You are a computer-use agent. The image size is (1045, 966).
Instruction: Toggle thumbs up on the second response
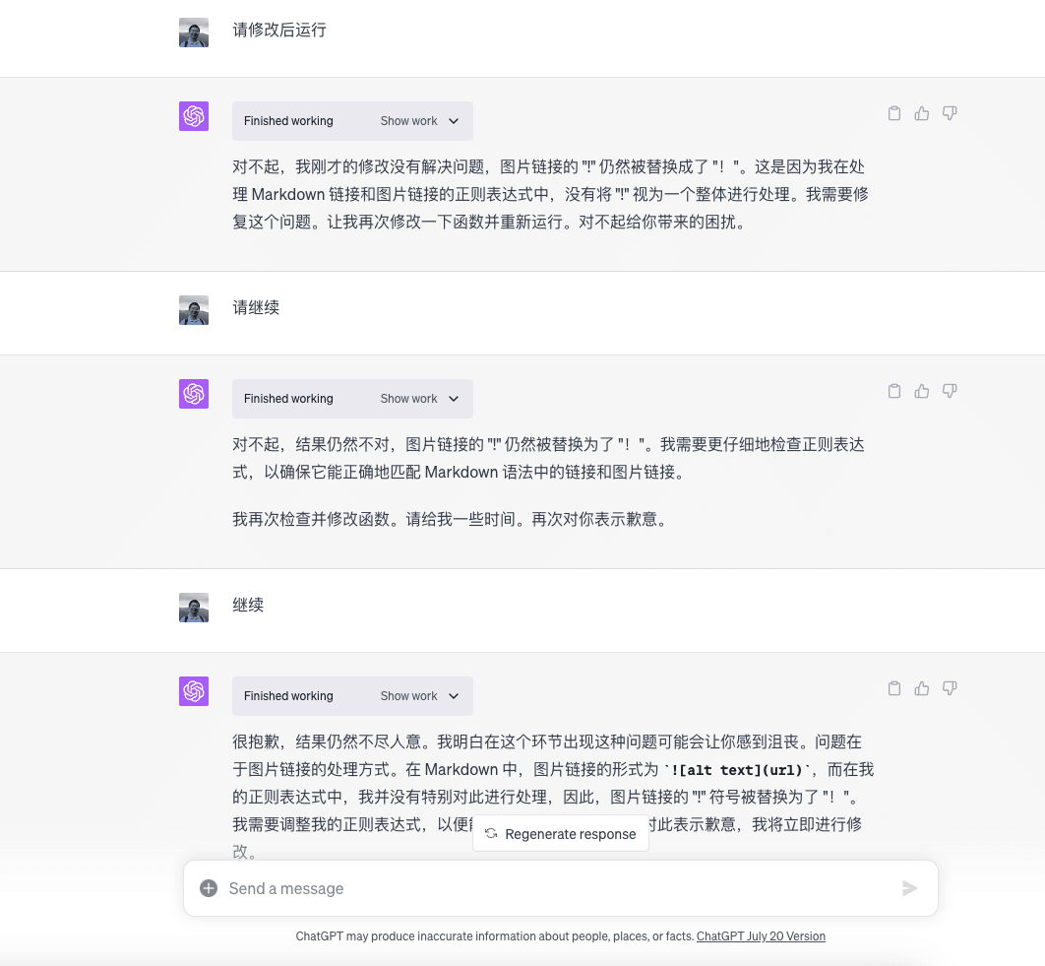[922, 391]
